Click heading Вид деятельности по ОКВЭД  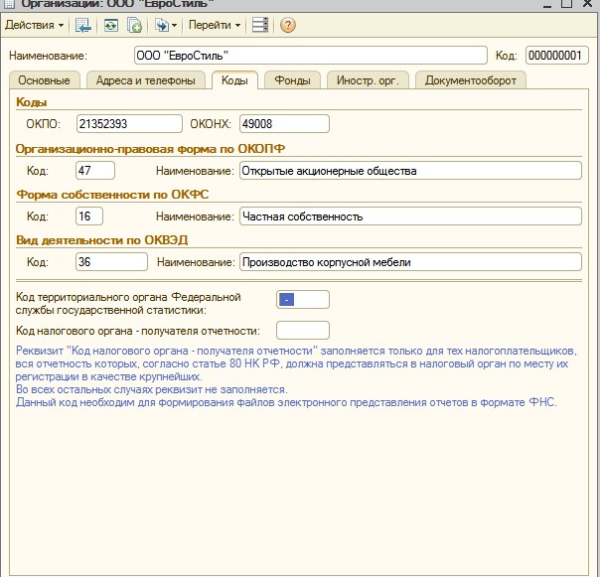click(101, 240)
